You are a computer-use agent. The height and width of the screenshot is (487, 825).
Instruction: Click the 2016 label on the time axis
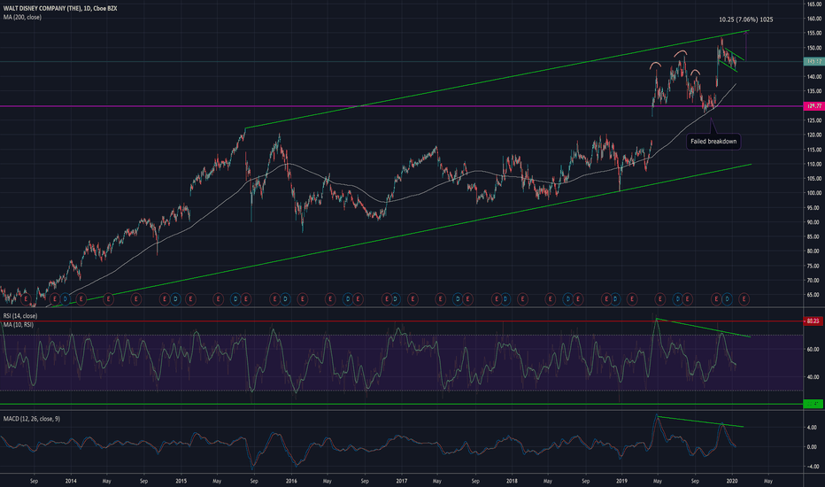(291, 481)
